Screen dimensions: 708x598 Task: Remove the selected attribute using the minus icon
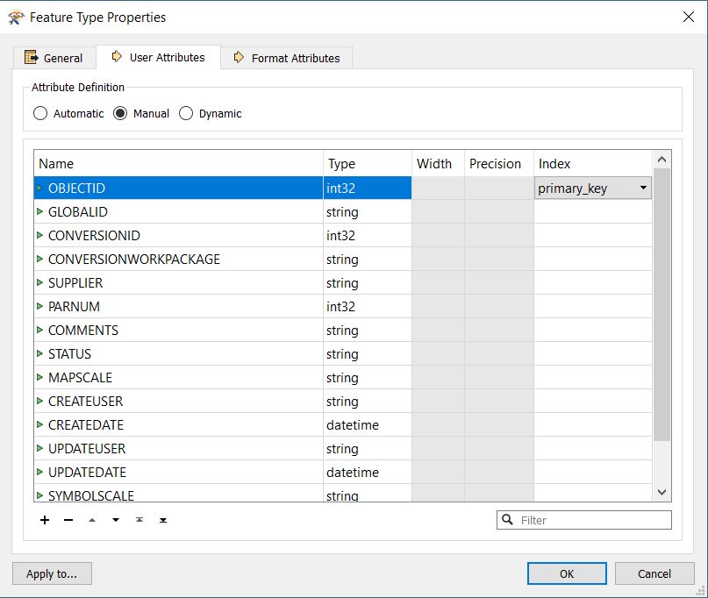pyautogui.click(x=68, y=520)
